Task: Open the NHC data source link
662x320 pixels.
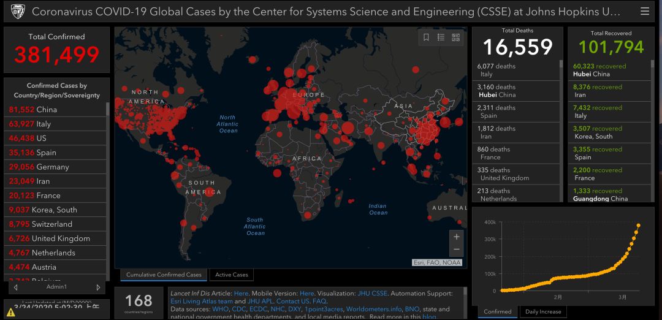Action: [x=278, y=309]
